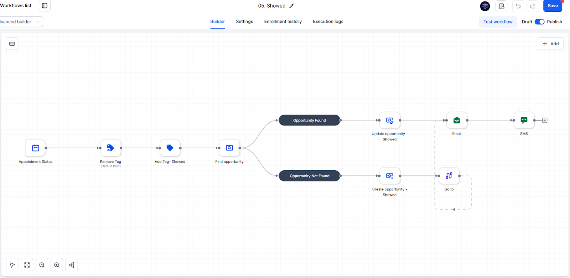Click the workflow title 05. Showed

(x=272, y=6)
